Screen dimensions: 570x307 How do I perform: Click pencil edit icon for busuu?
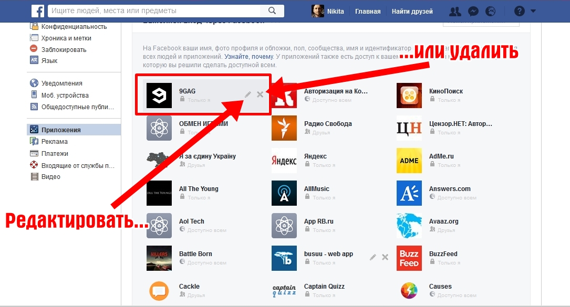373,257
